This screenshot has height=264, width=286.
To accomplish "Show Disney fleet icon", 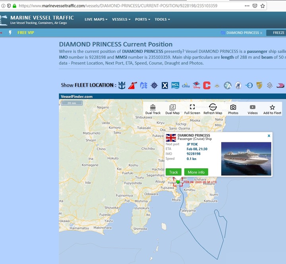I will (197, 85).
